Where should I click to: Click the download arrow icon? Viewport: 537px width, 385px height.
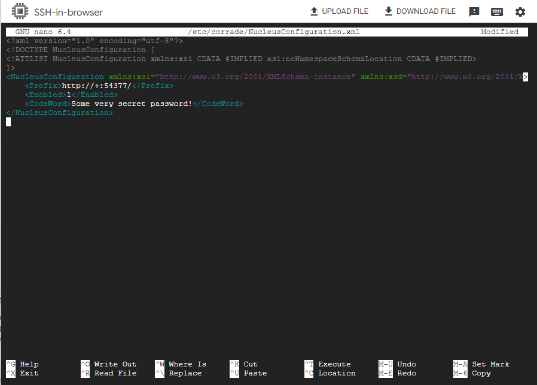388,11
